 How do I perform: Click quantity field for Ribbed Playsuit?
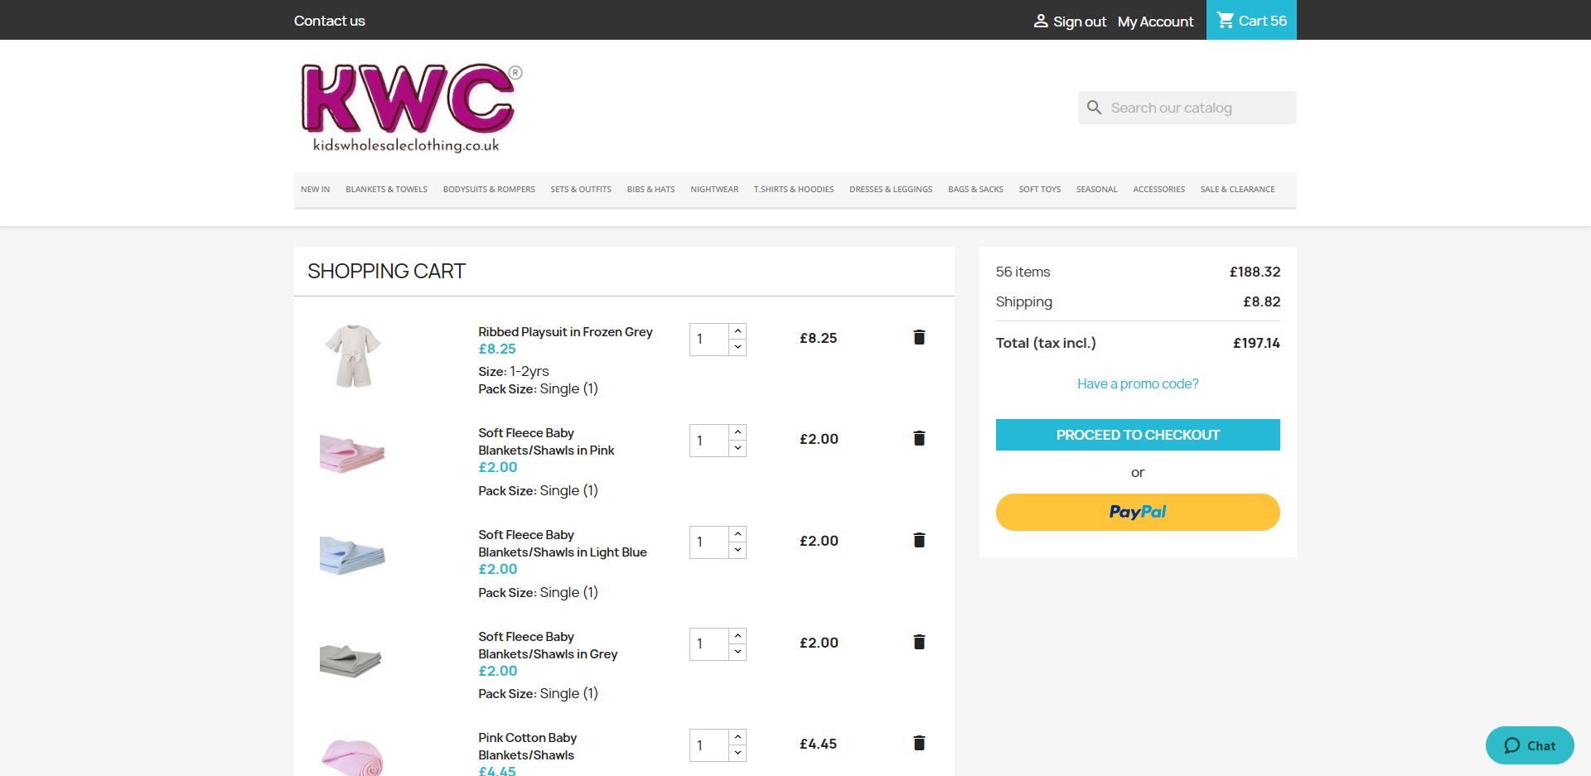pyautogui.click(x=709, y=340)
